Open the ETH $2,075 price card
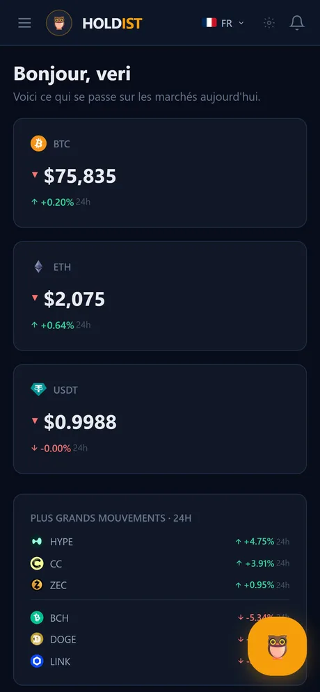320x692 pixels. [x=160, y=296]
